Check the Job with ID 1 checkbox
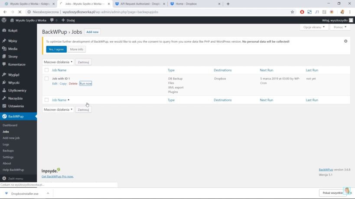355x199 pixels. click(46, 79)
